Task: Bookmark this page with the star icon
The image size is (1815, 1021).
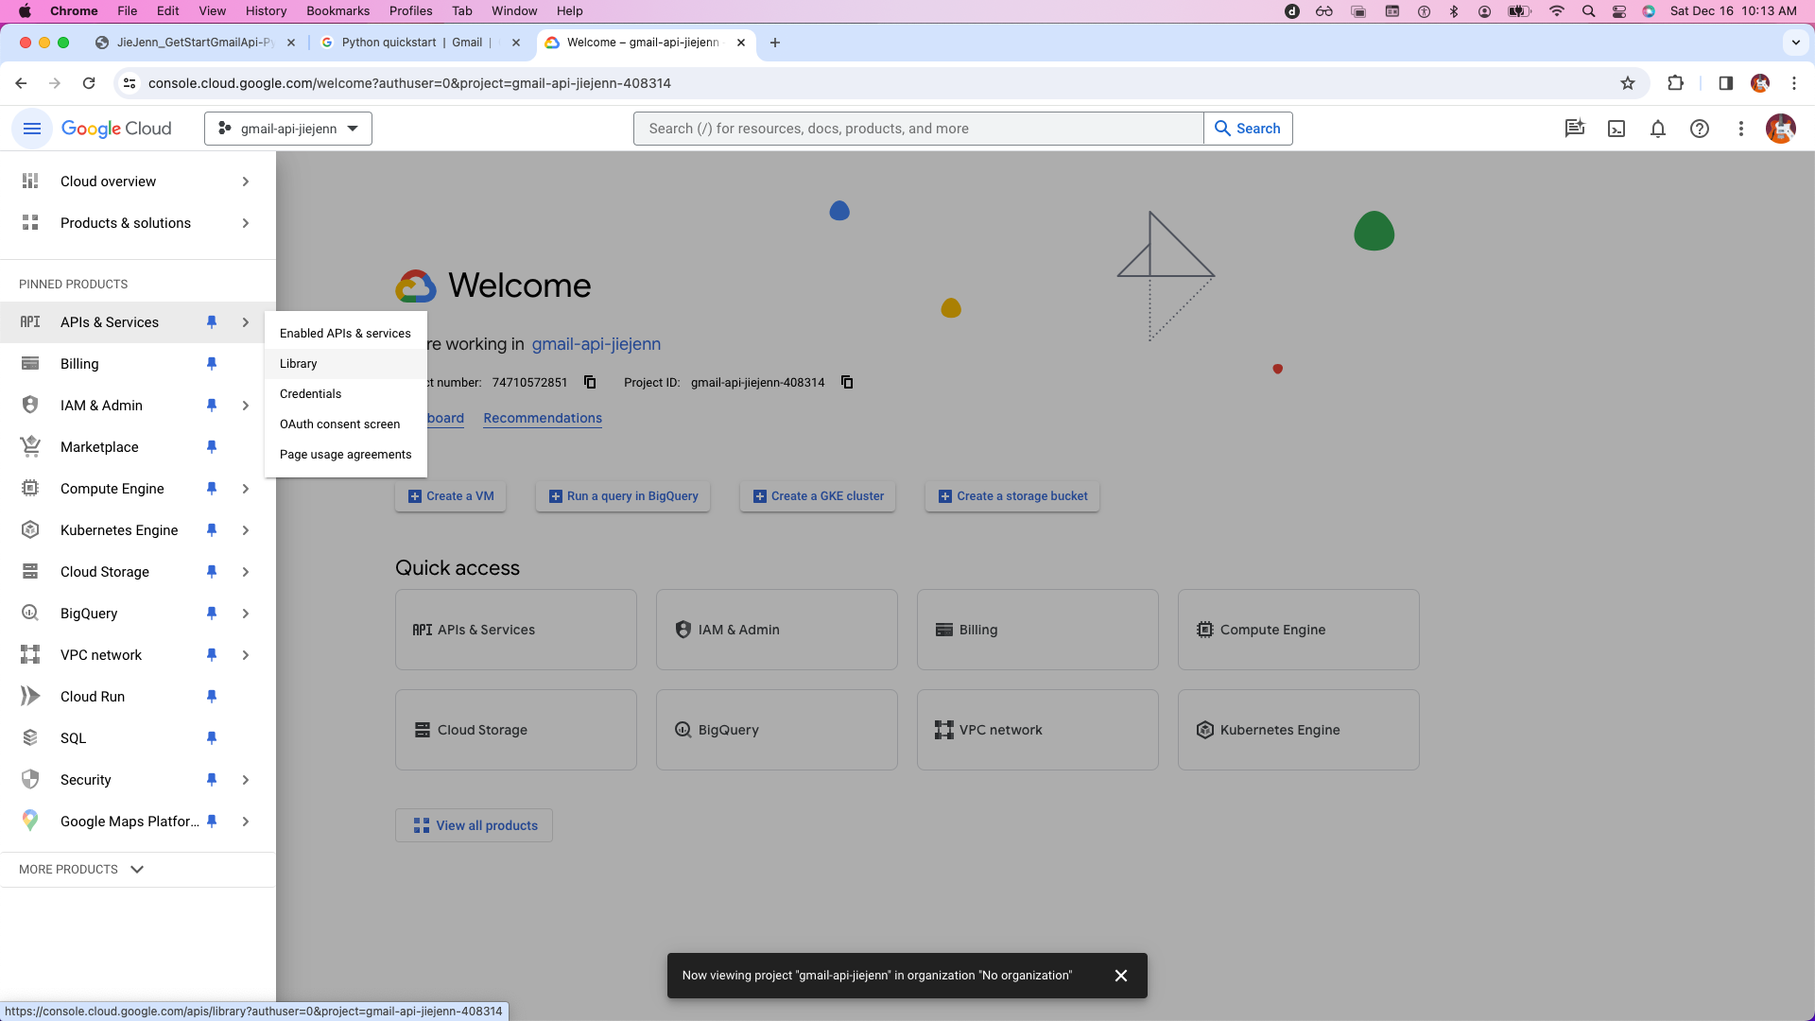Action: (1628, 83)
